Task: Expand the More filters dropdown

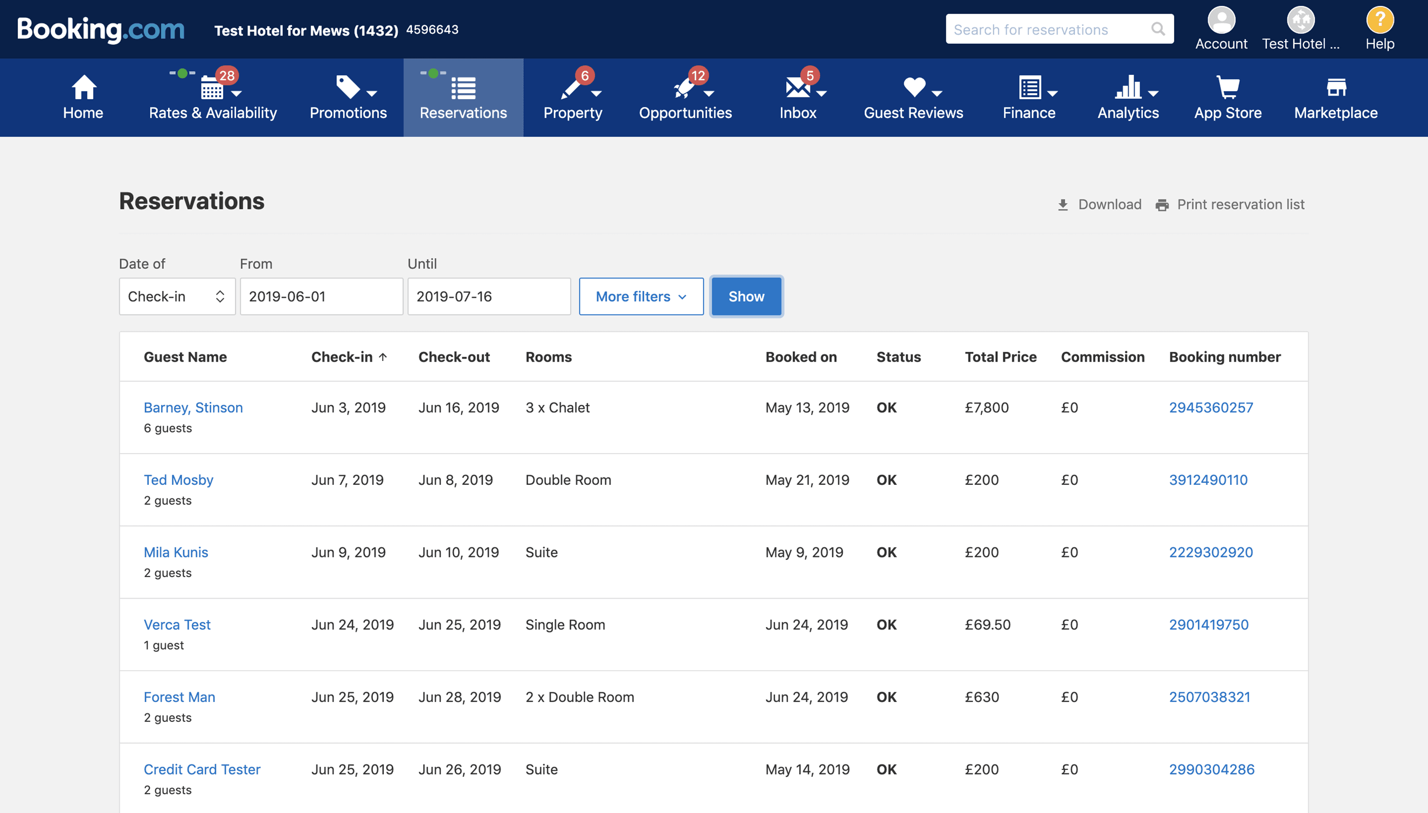Action: click(x=641, y=296)
